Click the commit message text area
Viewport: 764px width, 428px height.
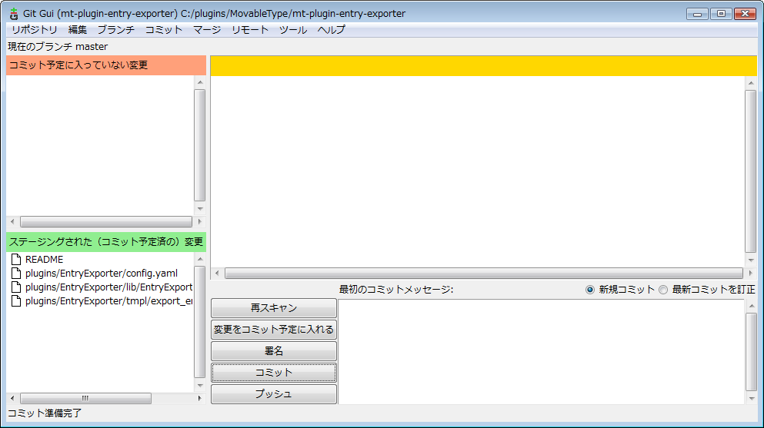541,352
